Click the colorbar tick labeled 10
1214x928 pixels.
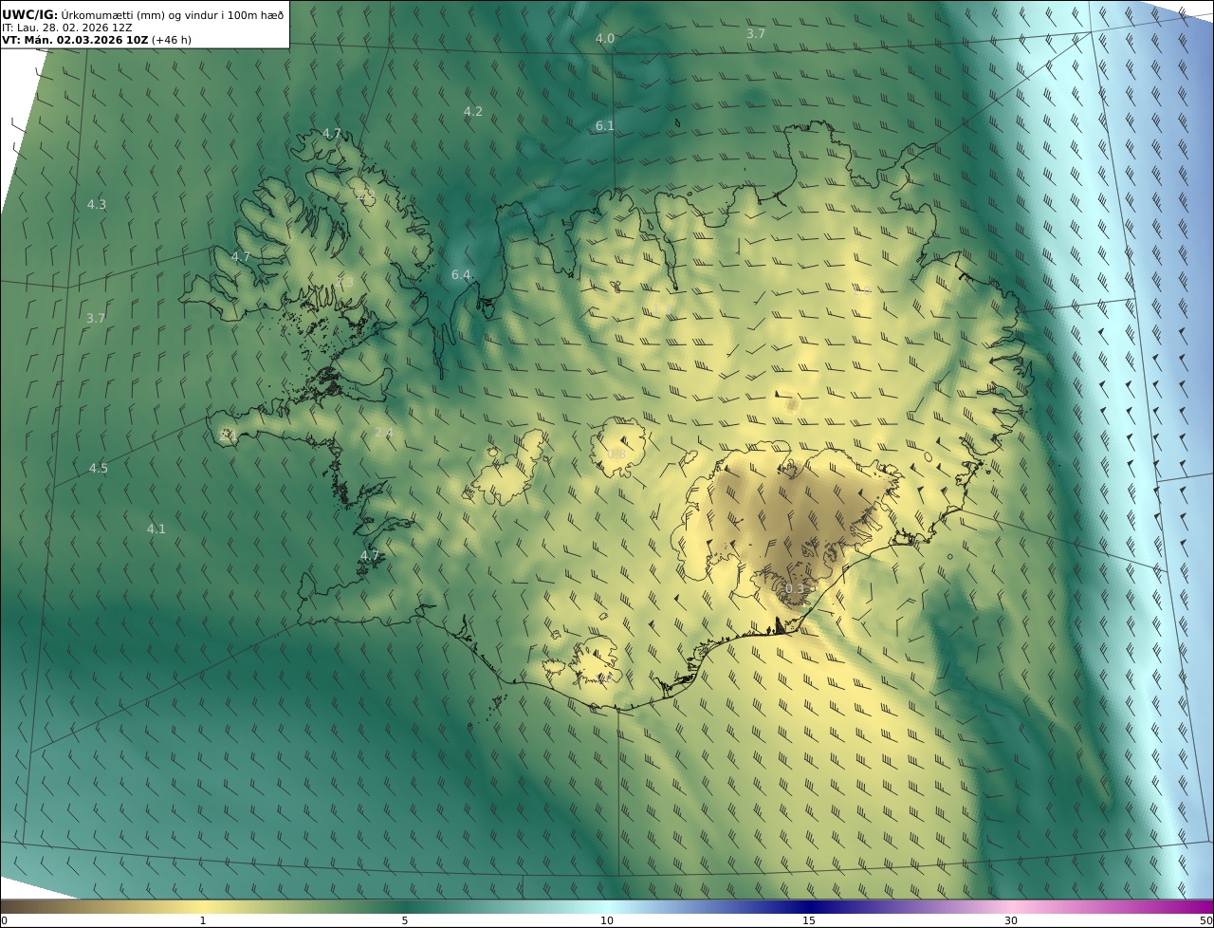607,920
